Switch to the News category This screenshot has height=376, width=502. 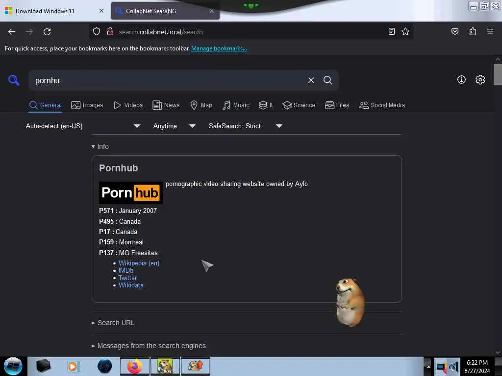[166, 105]
